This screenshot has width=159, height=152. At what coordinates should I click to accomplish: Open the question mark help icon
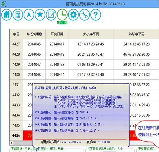coord(95,15)
